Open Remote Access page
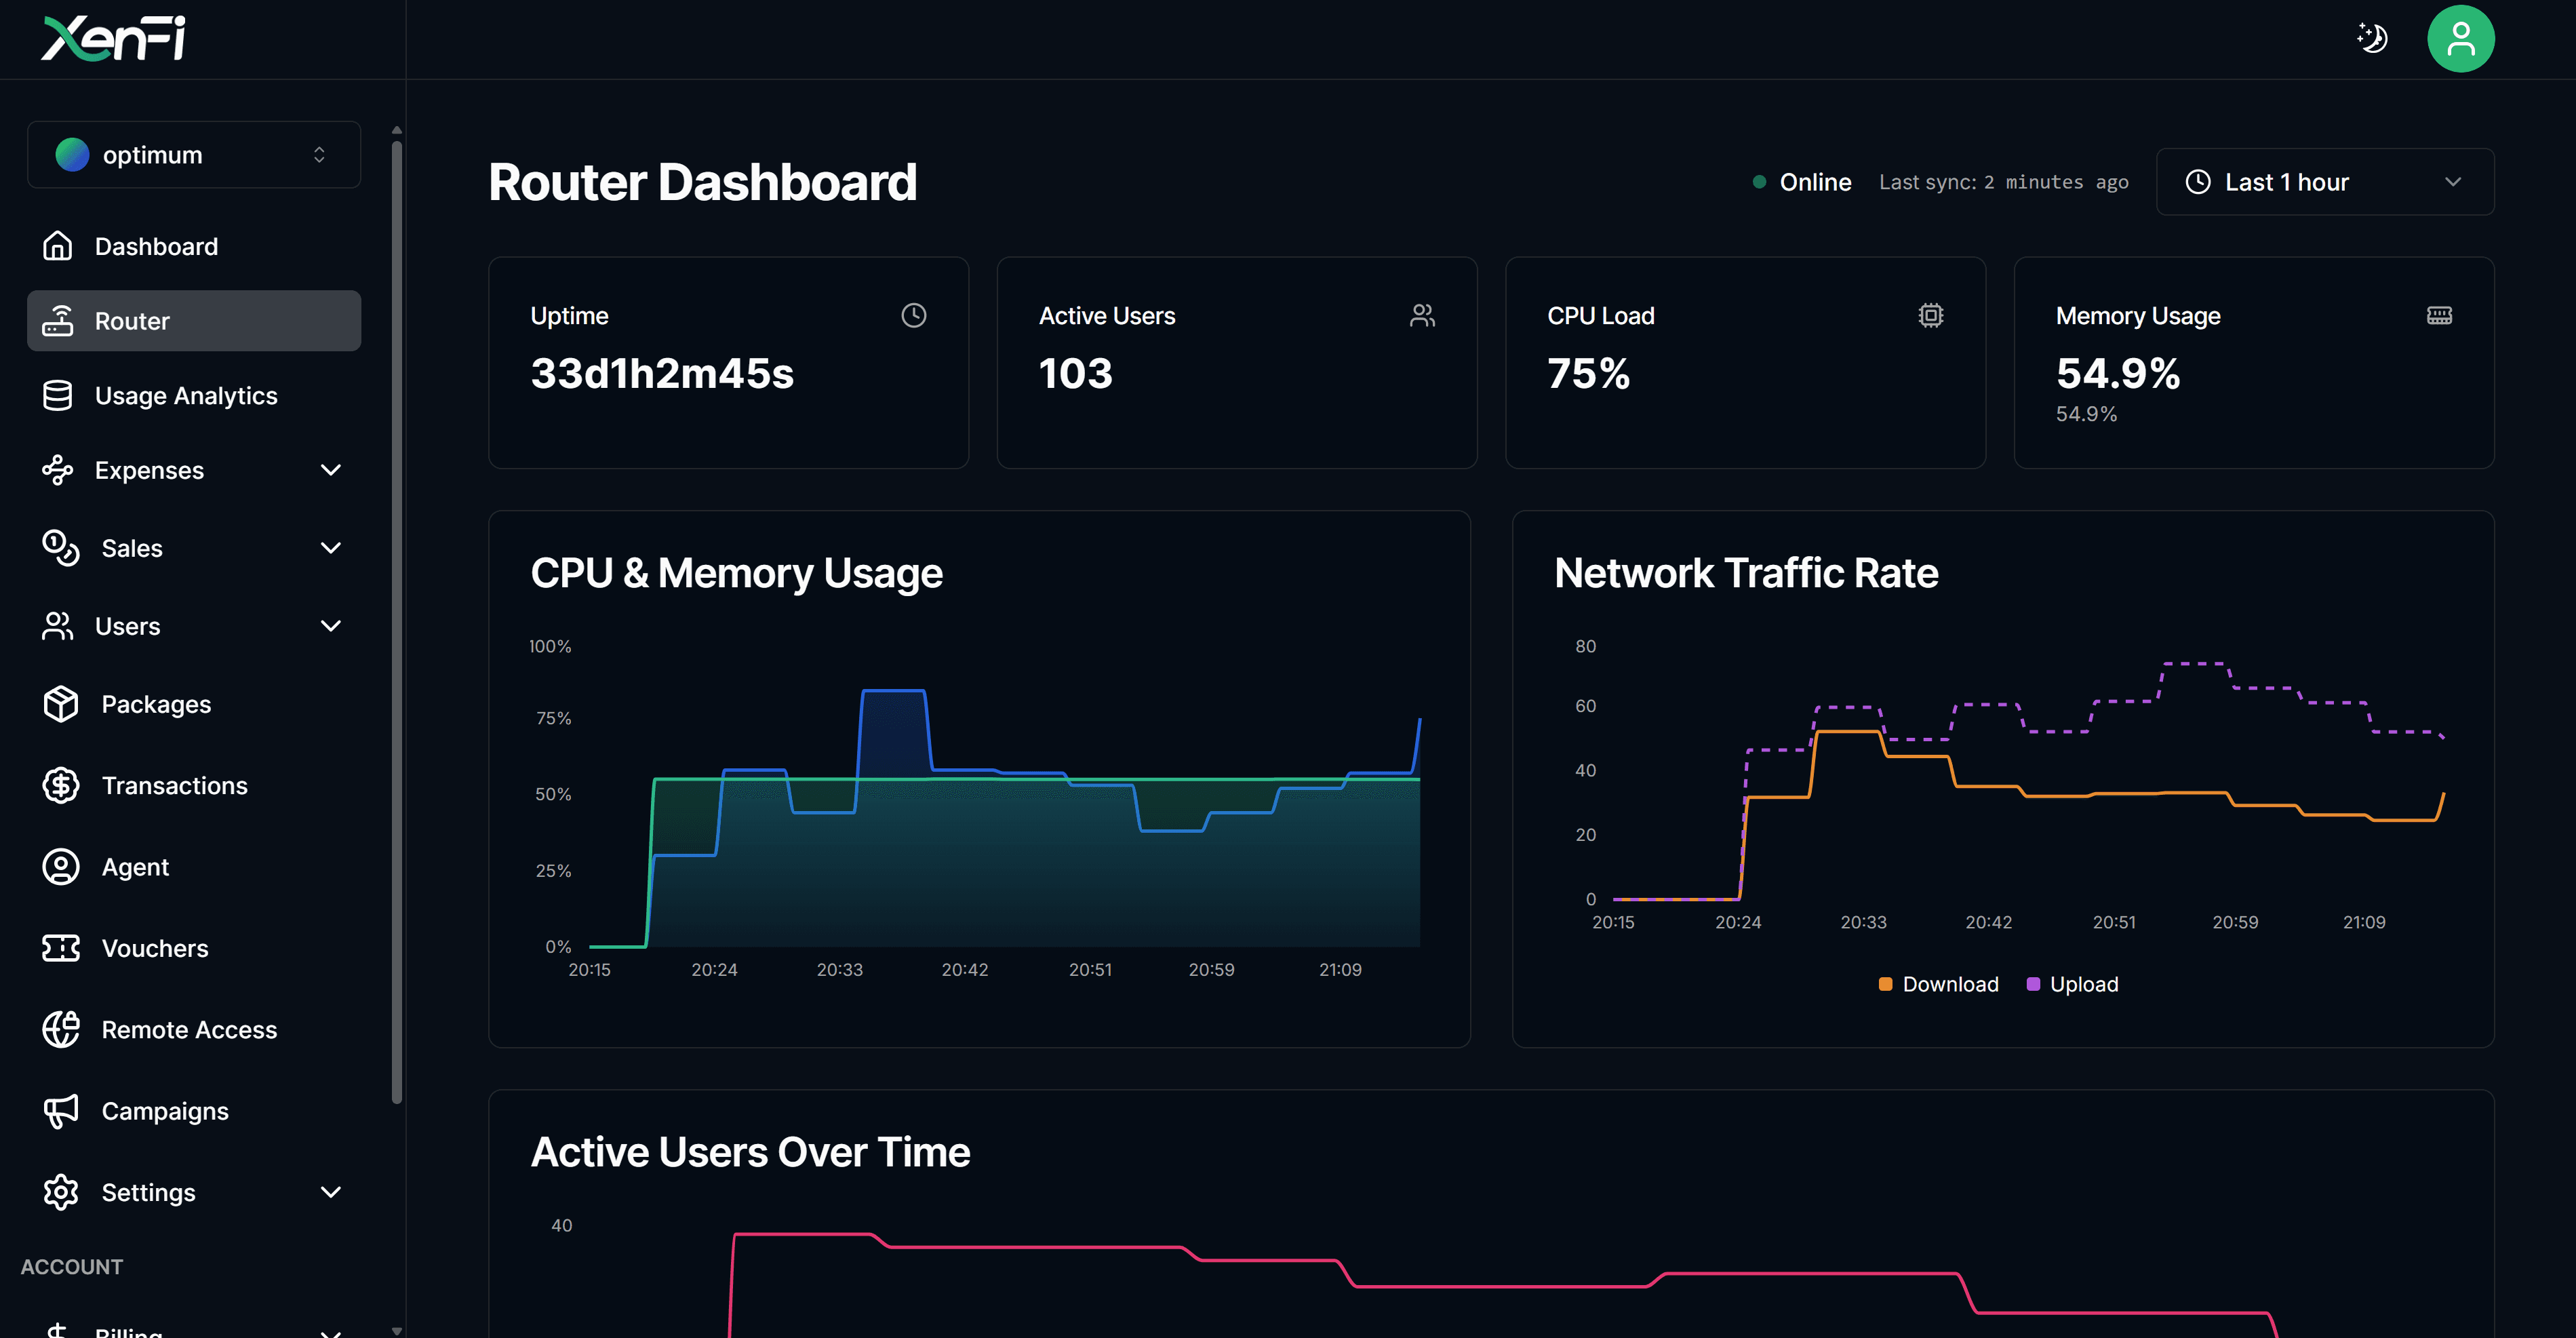 tap(194, 1030)
